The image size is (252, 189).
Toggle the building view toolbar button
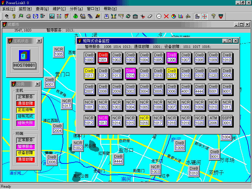(x=197, y=16)
